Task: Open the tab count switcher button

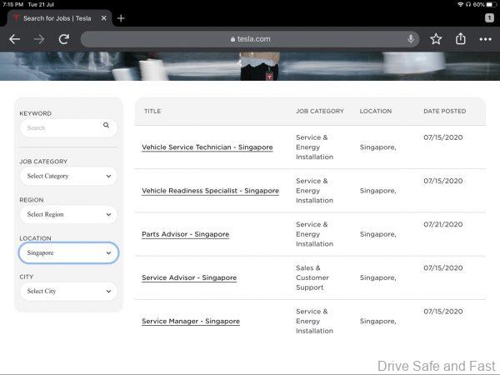Action: [x=488, y=18]
